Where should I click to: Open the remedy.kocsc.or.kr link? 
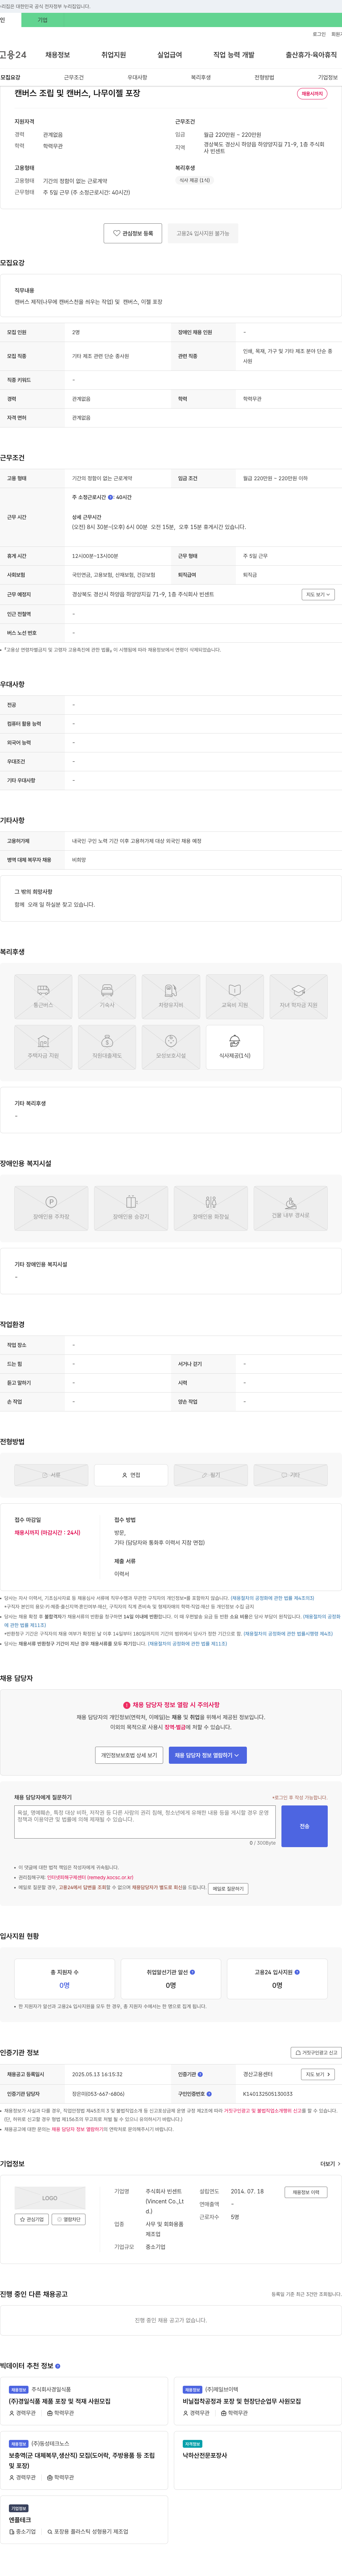(x=90, y=1878)
